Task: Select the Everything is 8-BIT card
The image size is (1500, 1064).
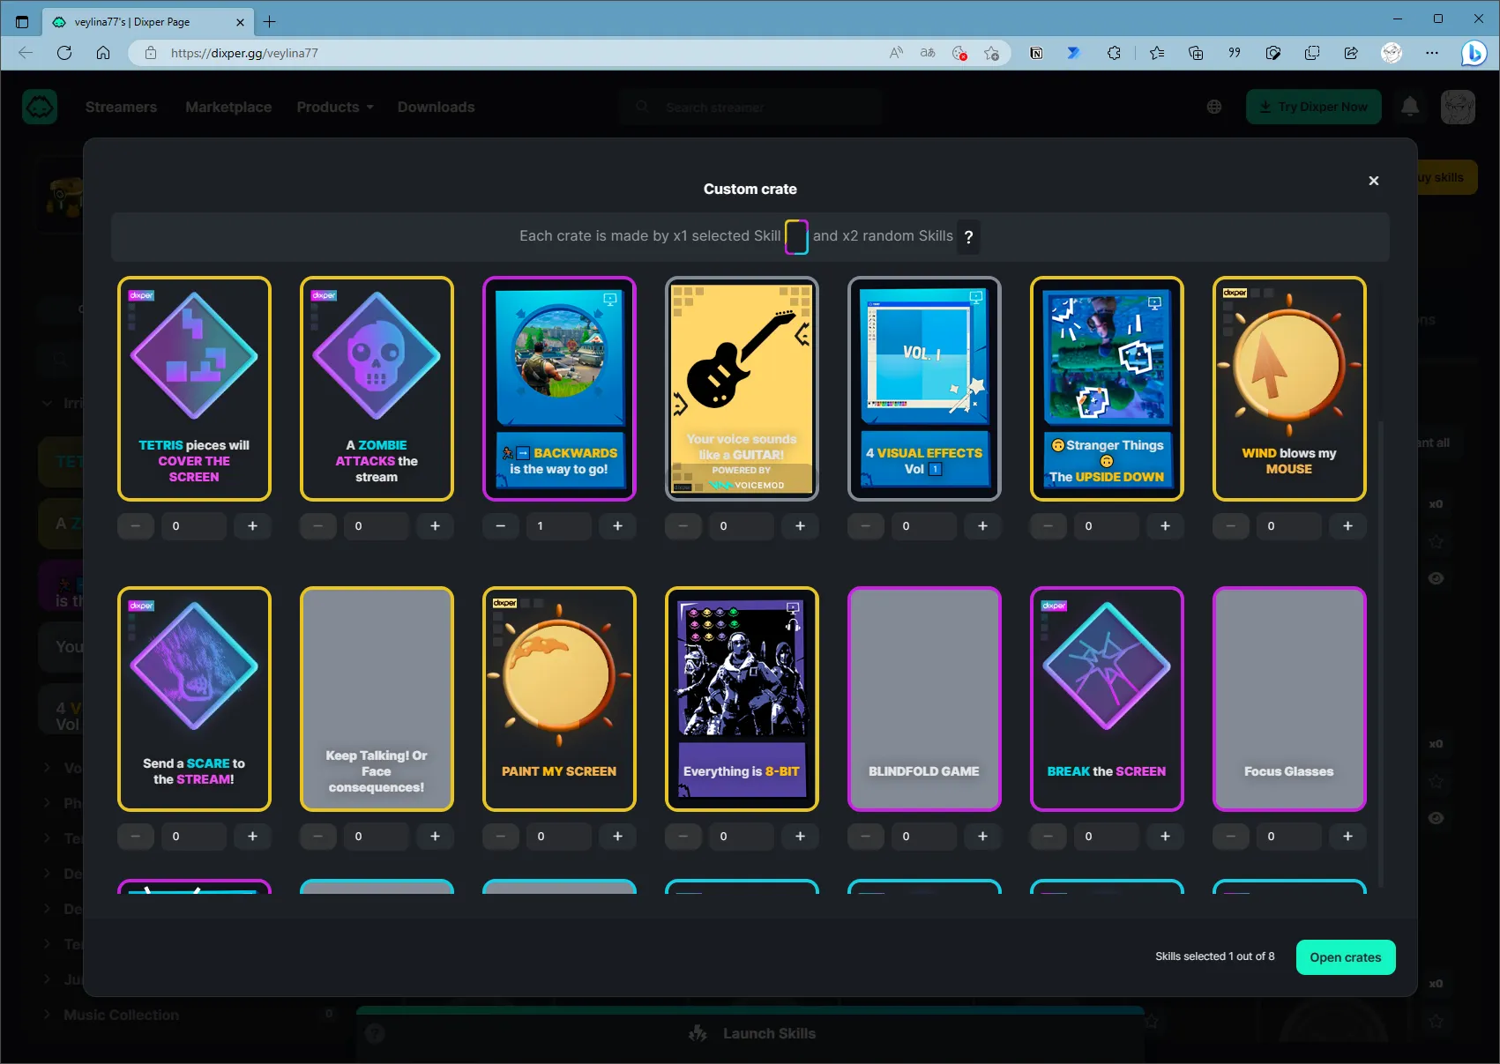Action: [742, 699]
